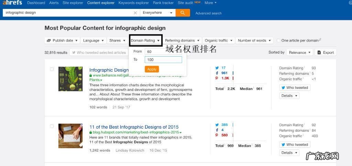352x166 pixels.
Task: Tick the checkbox for the HubSpot article
Action: (x=52, y=126)
